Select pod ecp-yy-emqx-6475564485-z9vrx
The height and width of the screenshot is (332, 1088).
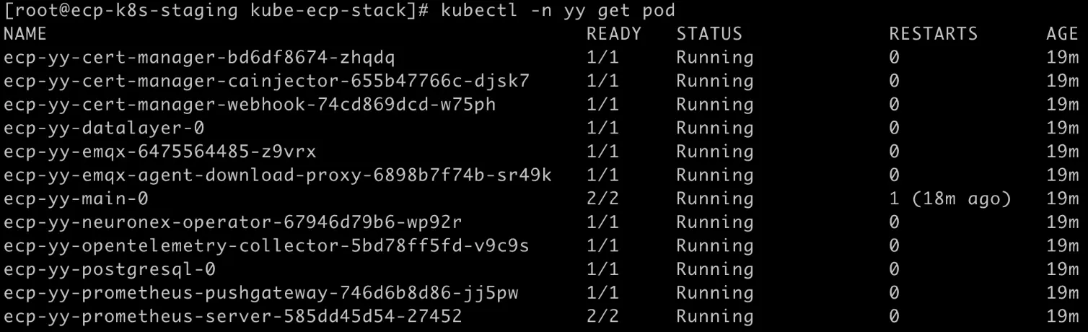pos(159,152)
